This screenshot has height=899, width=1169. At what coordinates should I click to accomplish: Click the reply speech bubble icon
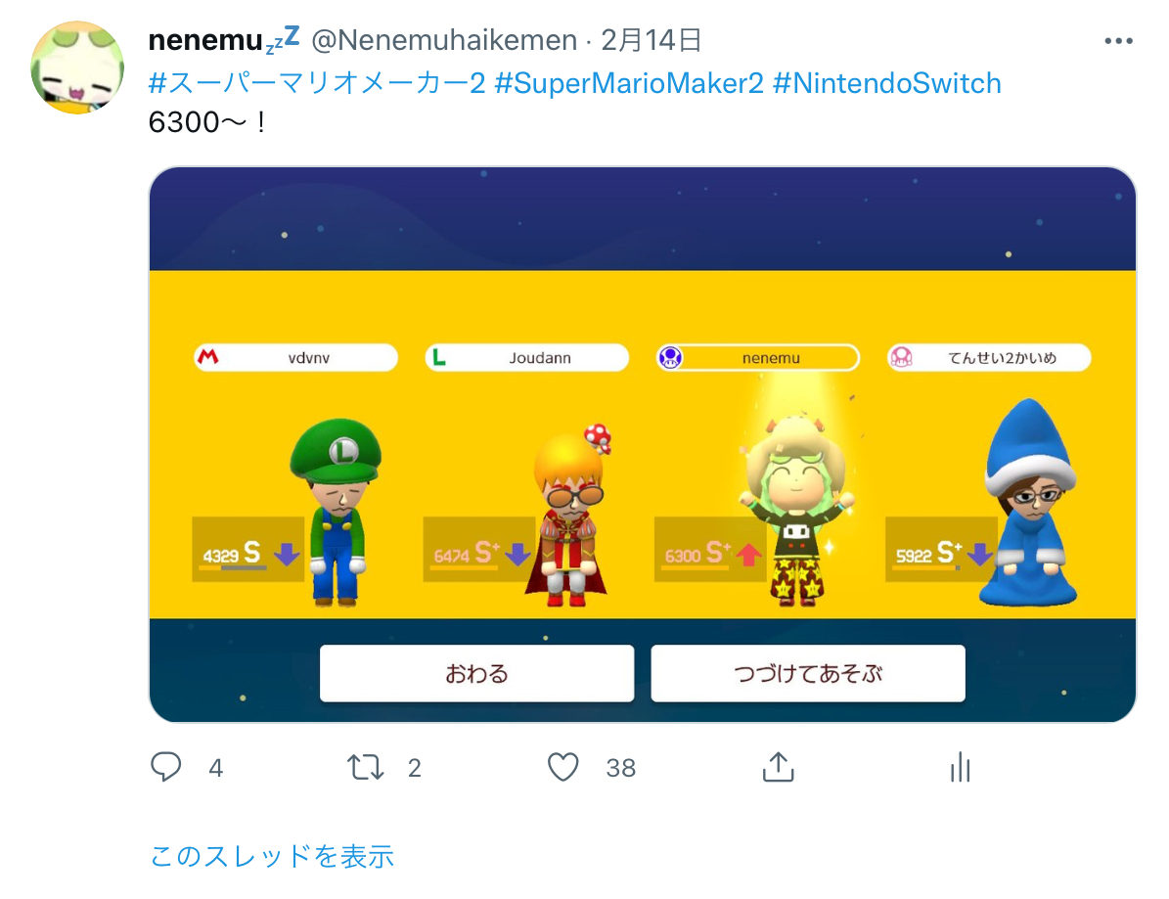click(165, 767)
